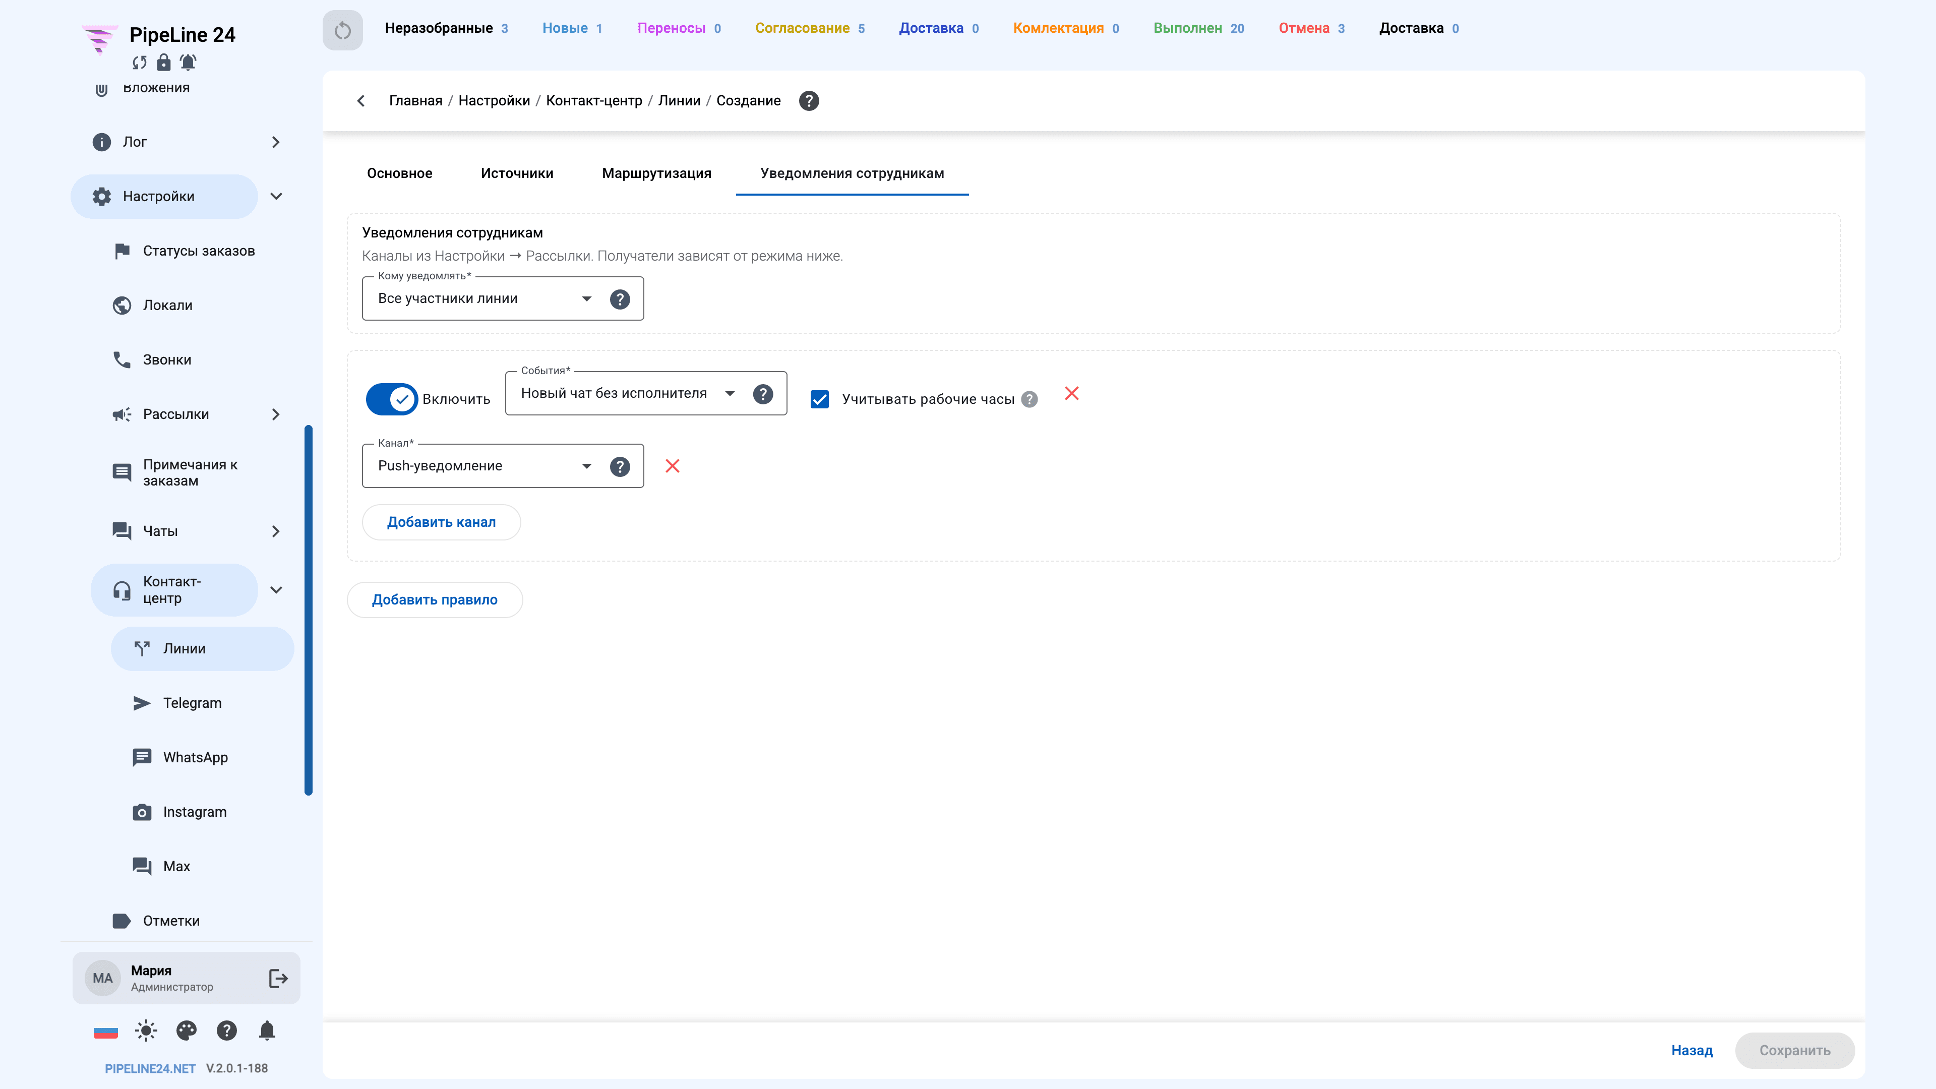Viewport: 1936px width, 1089px height.
Task: Expand the Рассылки submenu chevron
Action: point(276,414)
